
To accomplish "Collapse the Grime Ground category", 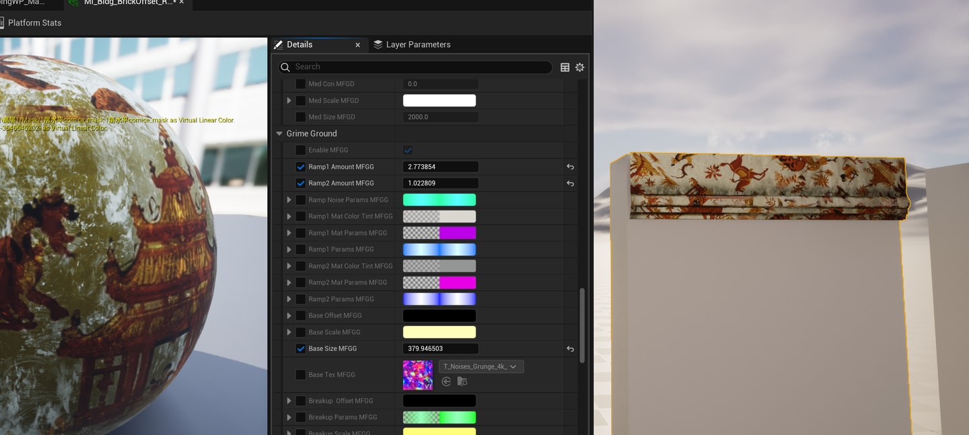I will point(279,134).
